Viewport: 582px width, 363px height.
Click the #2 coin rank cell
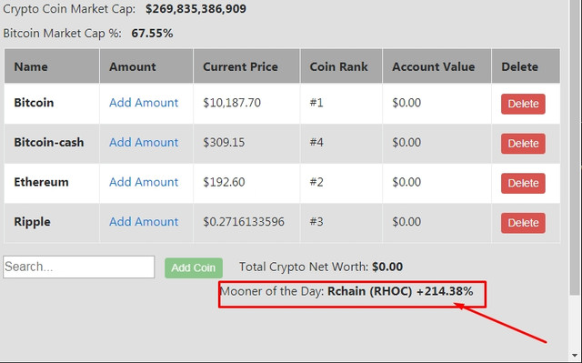[341, 183]
